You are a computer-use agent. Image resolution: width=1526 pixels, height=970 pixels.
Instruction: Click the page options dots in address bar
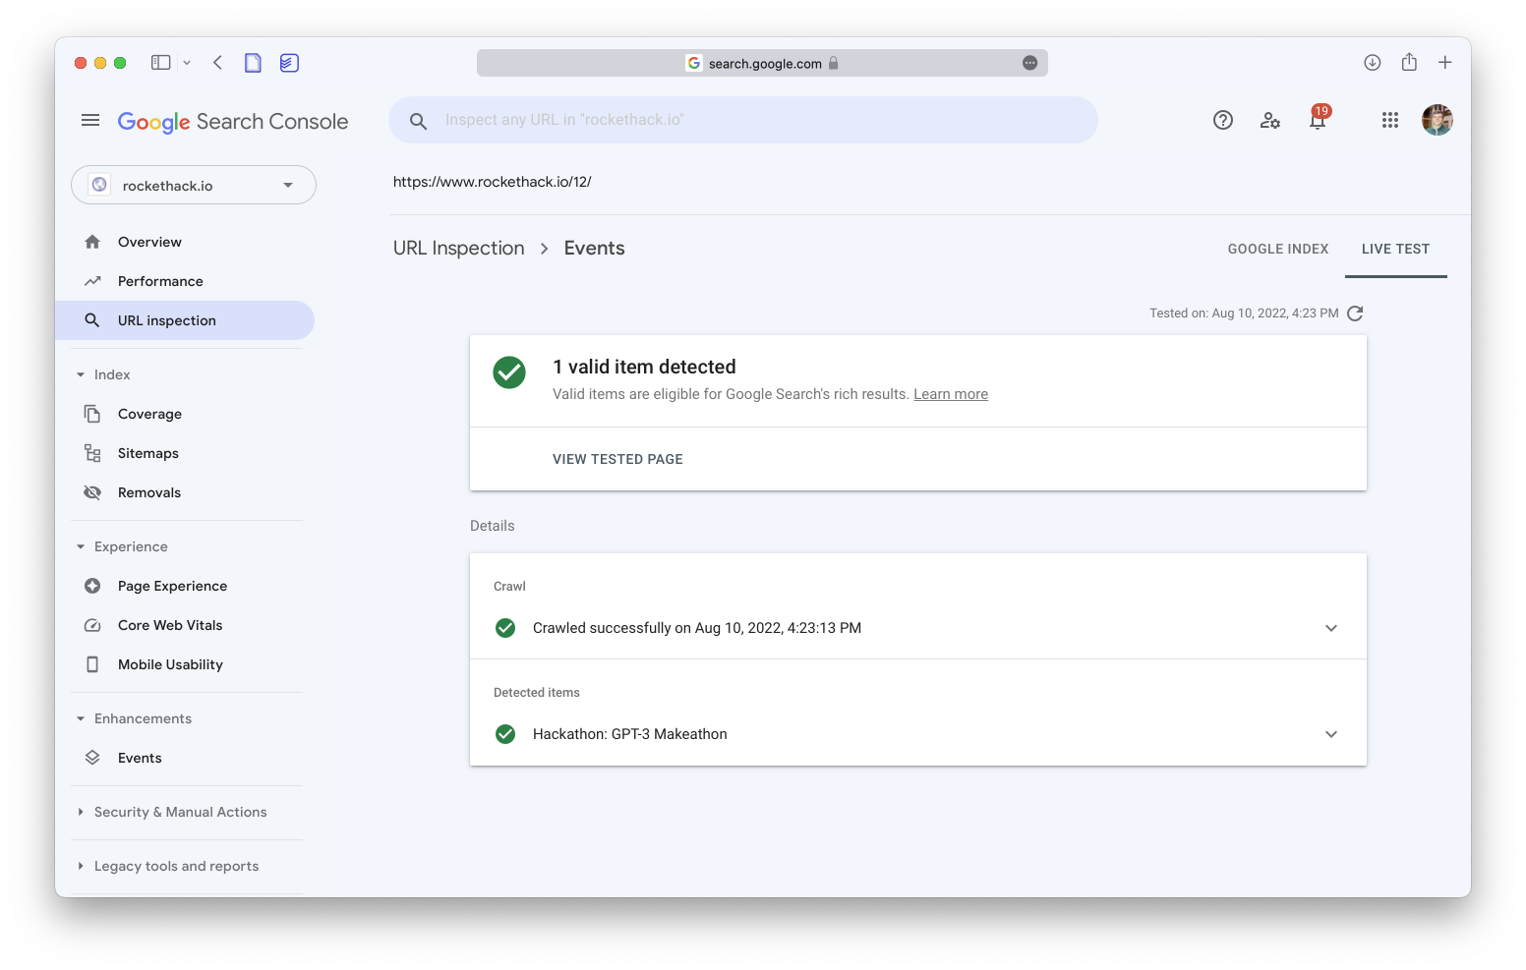(1029, 63)
